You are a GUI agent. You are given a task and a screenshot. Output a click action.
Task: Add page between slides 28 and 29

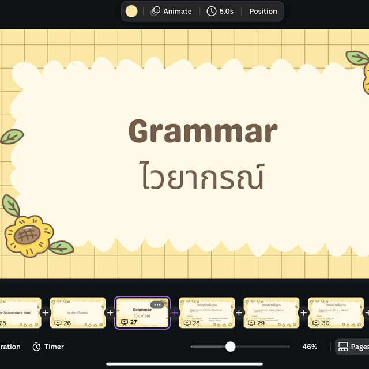239,312
